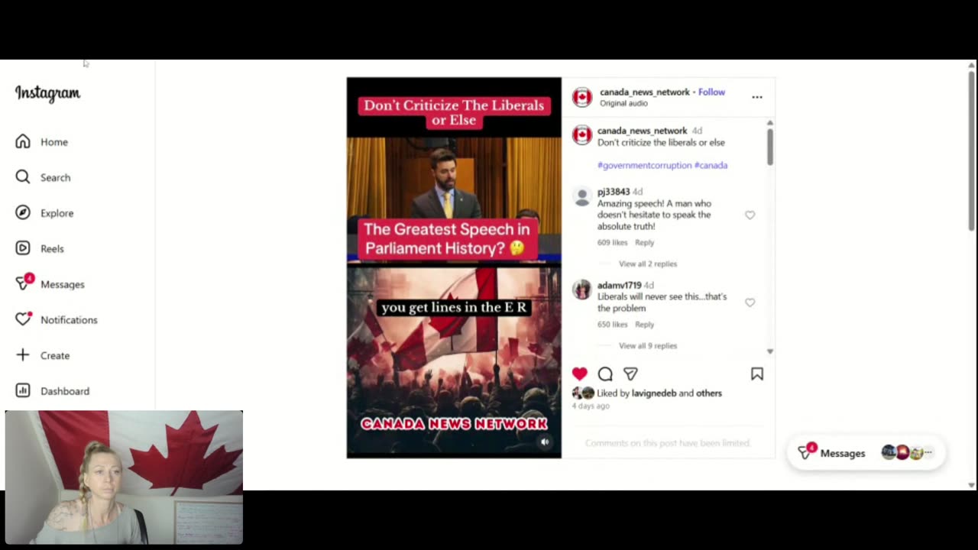Click Original audio link

[623, 103]
